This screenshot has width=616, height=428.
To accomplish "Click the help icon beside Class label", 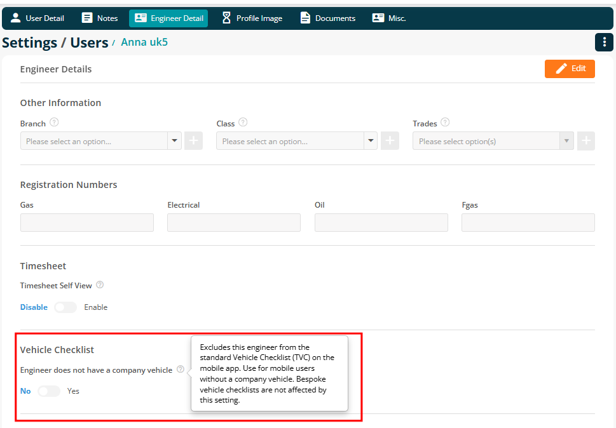I will [x=243, y=123].
